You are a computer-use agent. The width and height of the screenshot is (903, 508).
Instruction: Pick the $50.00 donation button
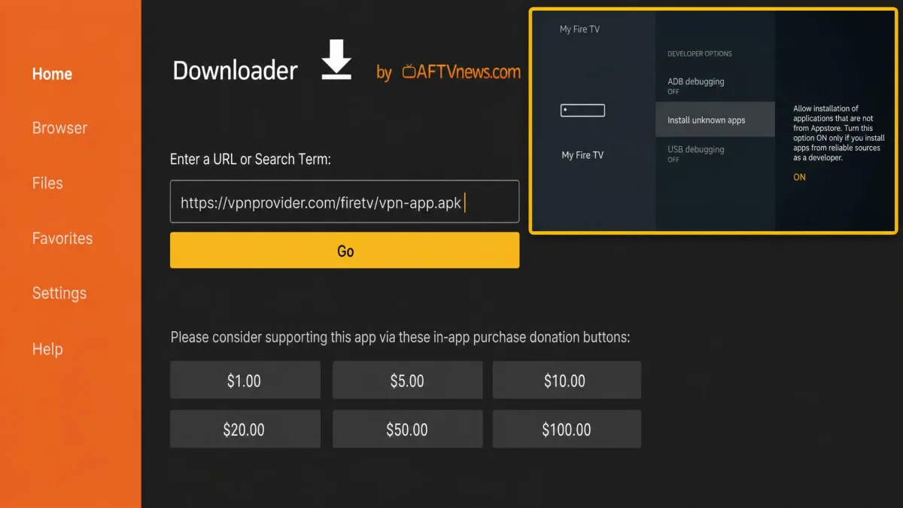click(x=407, y=429)
